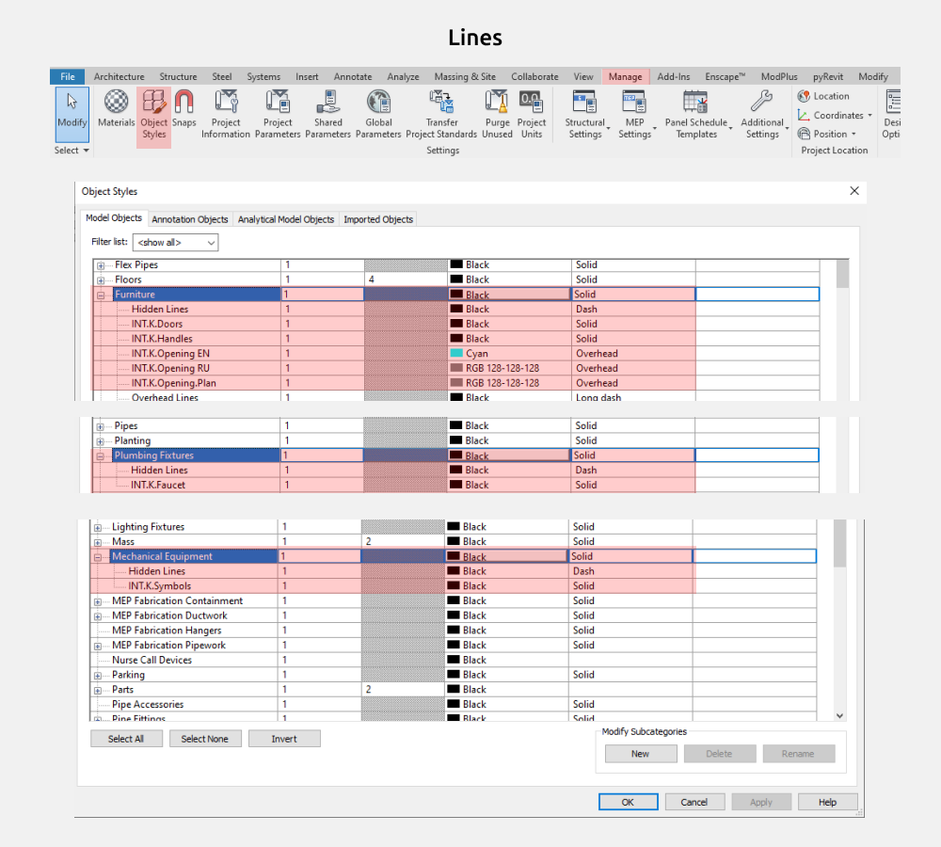Open the Filter list dropdown
Viewport: 941px width, 847px height.
click(175, 243)
